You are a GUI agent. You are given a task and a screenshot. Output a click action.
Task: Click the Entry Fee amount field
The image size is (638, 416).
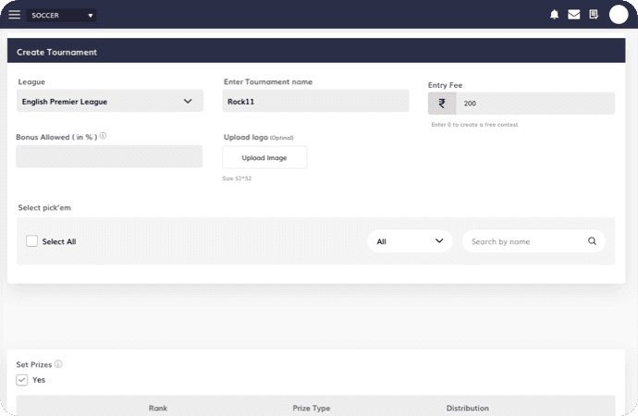click(x=534, y=104)
